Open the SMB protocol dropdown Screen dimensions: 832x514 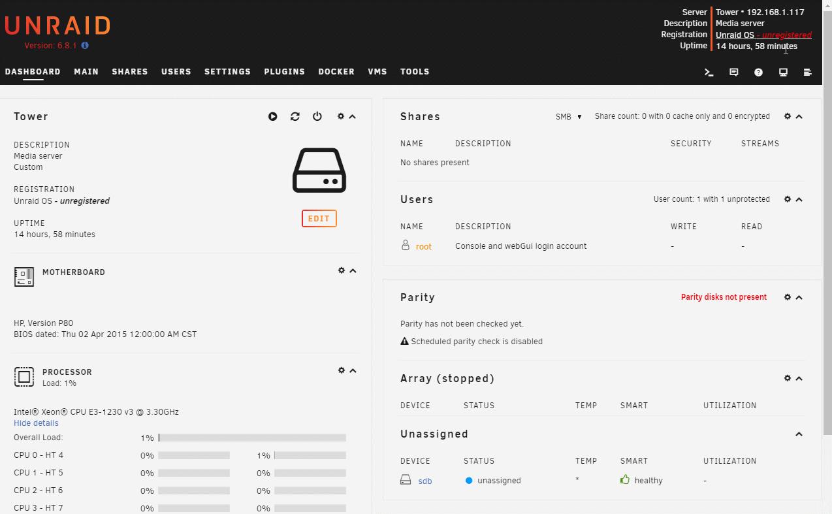[x=568, y=117]
